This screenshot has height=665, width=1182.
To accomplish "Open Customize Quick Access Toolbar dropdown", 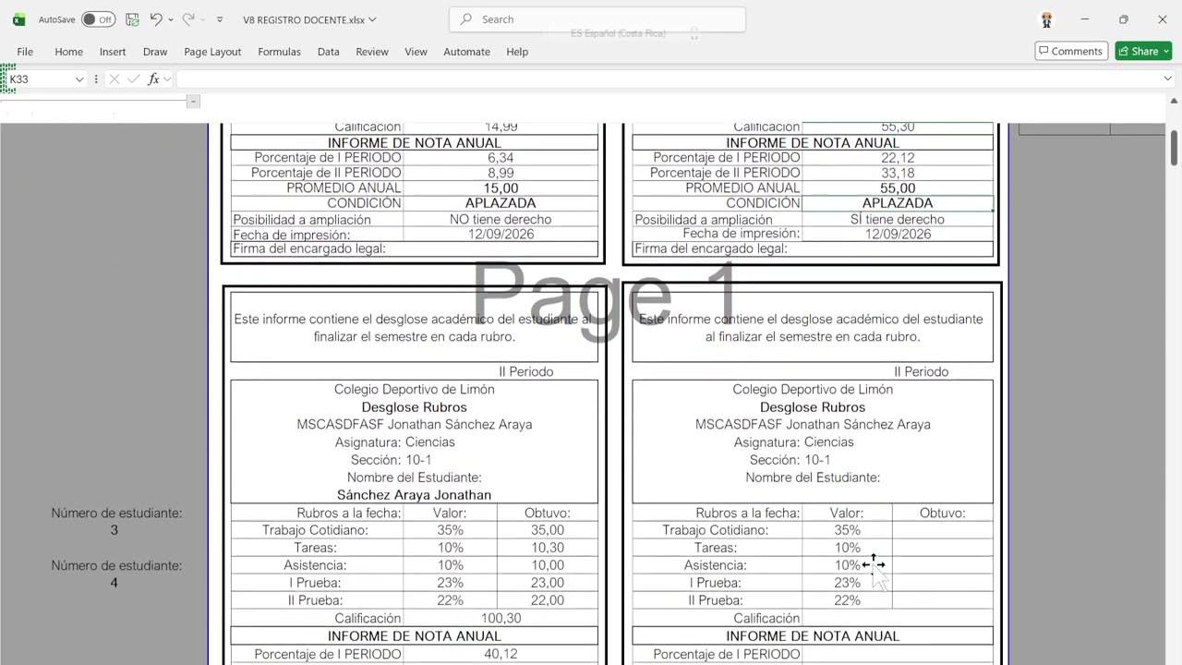I will (x=220, y=19).
